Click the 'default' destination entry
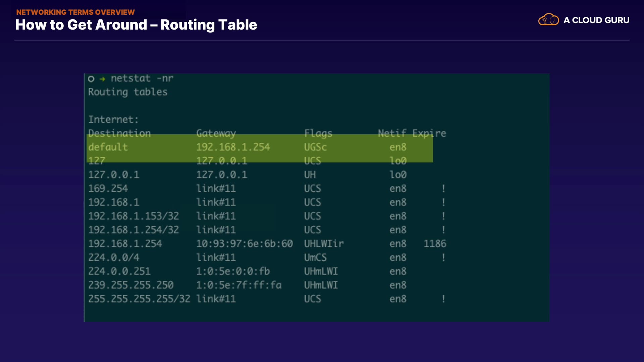Viewport: 644px width, 362px height. click(108, 147)
